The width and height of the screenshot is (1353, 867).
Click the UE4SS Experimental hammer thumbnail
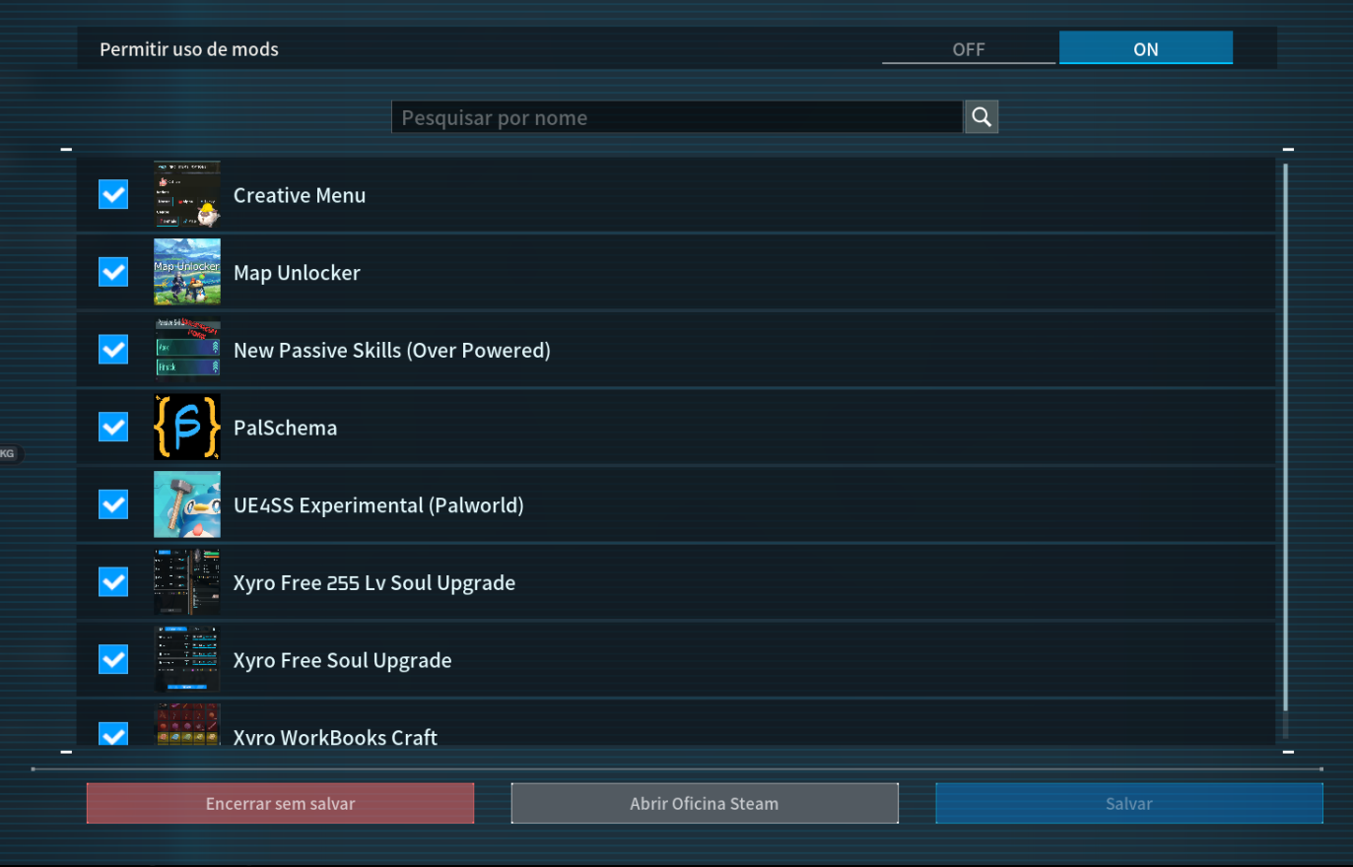point(186,504)
